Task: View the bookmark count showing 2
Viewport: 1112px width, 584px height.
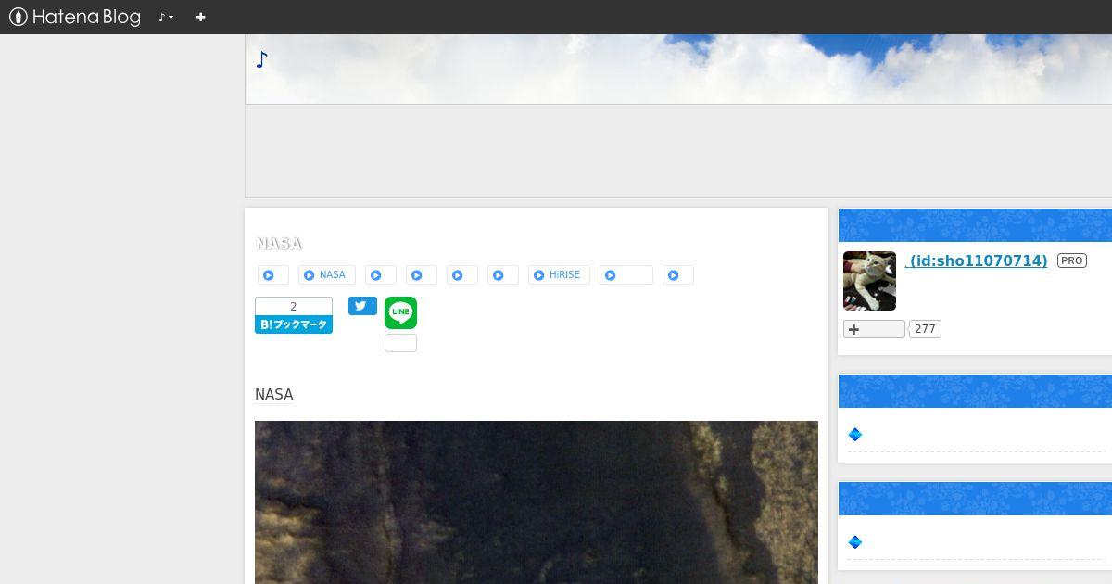Action: [294, 306]
